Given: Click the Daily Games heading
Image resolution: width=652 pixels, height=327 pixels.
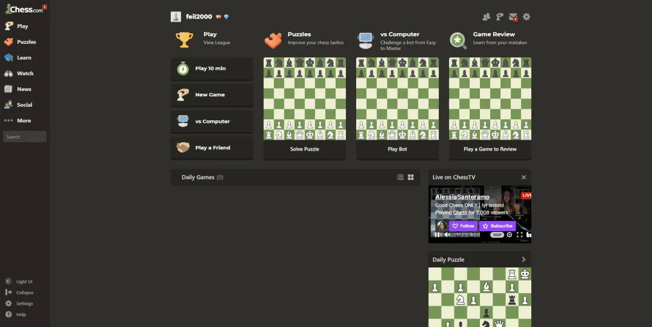Looking at the screenshot, I should (x=198, y=177).
